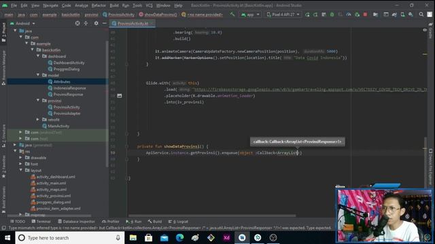This screenshot has width=435, height=244.
Task: Open the app run configuration dropdown
Action: pyautogui.click(x=251, y=14)
